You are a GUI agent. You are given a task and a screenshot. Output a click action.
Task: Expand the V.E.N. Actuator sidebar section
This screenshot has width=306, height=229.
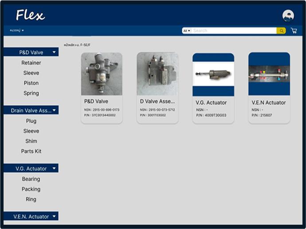54,216
